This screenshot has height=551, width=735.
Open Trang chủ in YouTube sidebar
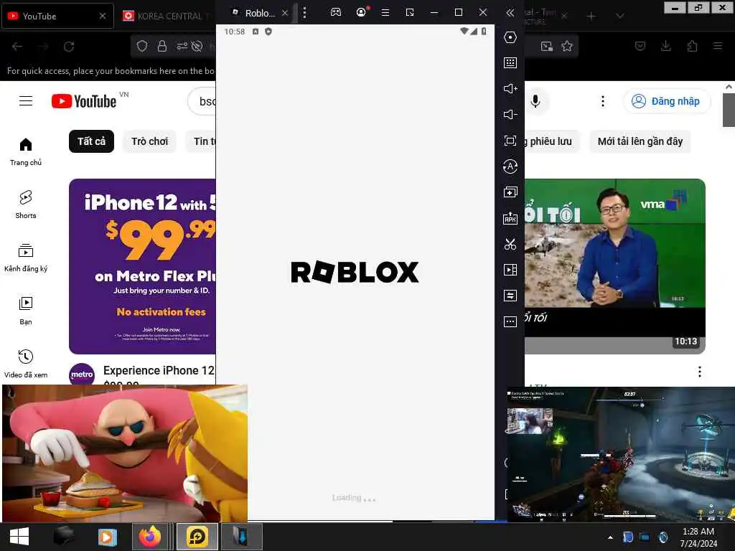[x=26, y=151]
